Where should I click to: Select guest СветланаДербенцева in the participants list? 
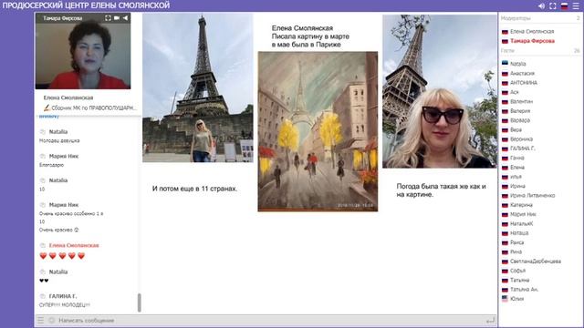click(x=536, y=261)
